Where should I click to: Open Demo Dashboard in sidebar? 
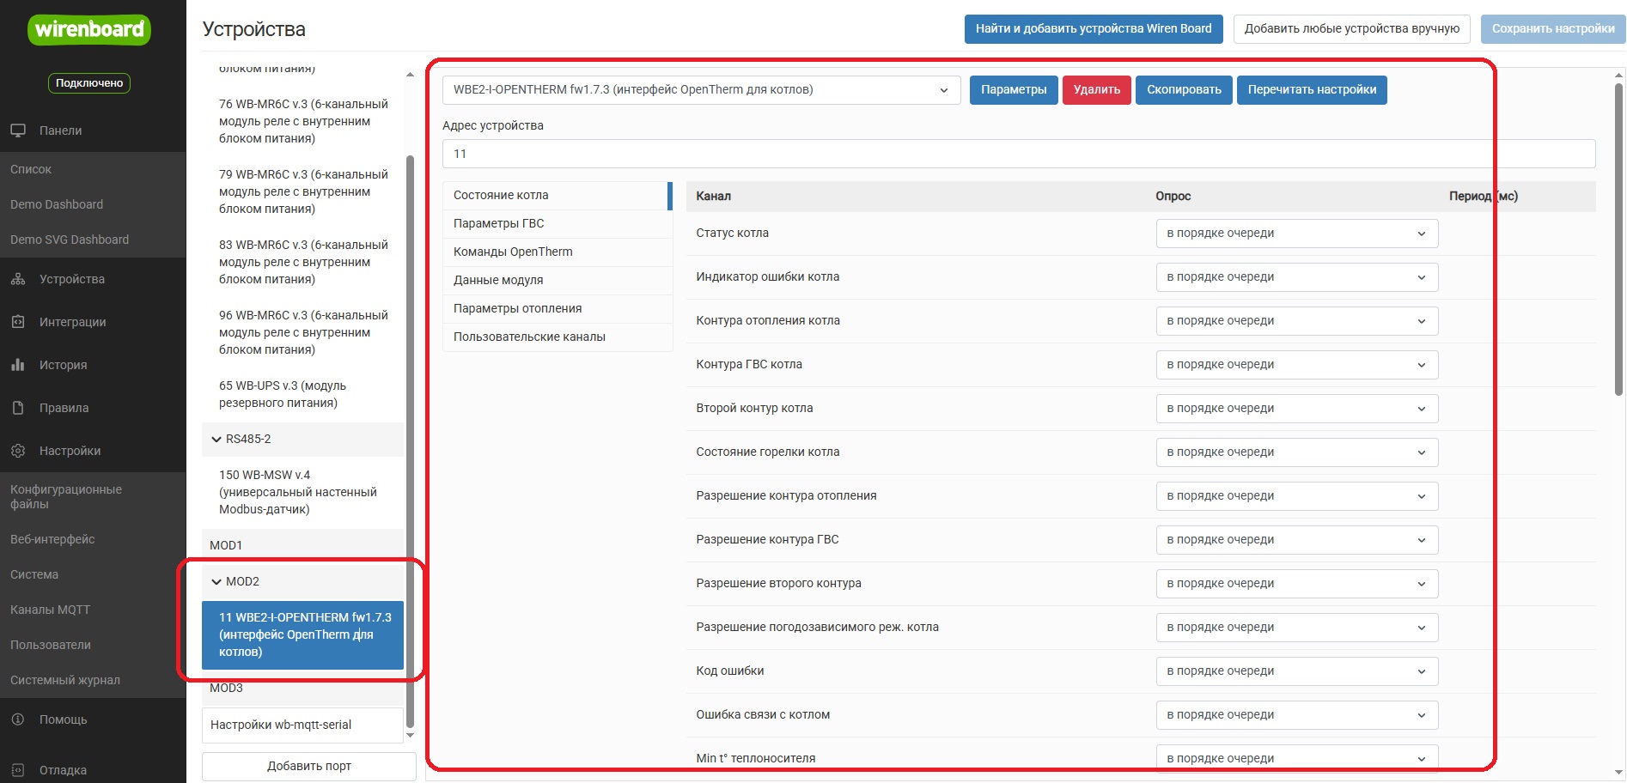(93, 204)
